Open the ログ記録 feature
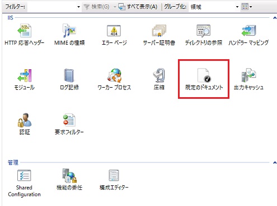This screenshot has width=277, height=206. (69, 79)
